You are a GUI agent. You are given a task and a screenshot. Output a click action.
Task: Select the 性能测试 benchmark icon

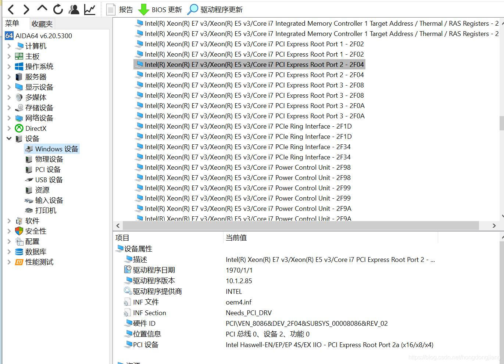coord(19,262)
